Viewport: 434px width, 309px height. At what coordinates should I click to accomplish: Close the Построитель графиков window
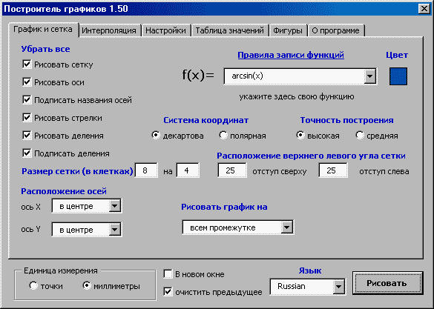click(x=424, y=9)
